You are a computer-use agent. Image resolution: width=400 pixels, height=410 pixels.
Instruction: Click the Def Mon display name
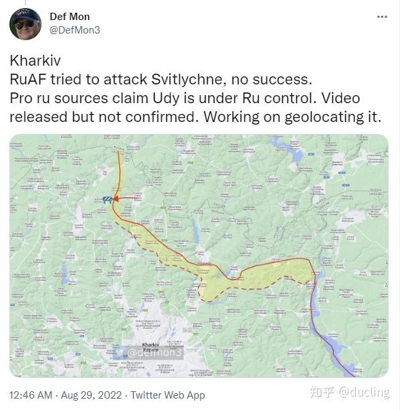(70, 17)
